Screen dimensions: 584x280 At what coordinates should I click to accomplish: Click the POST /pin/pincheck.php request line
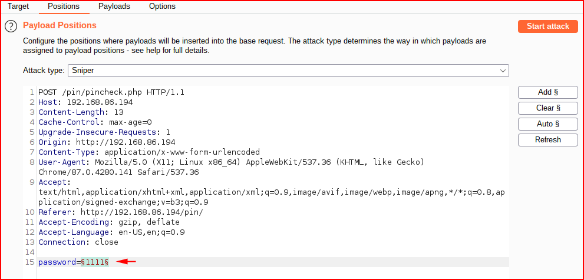click(111, 92)
